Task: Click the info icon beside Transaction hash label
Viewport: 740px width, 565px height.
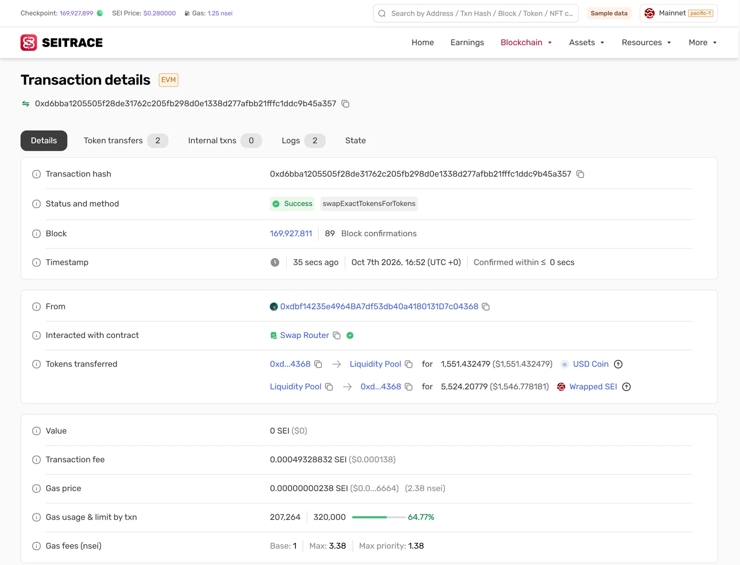Action: (36, 174)
